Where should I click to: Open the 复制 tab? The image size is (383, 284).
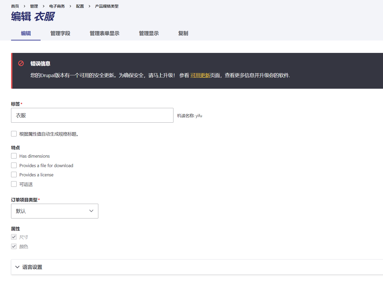tap(183, 33)
